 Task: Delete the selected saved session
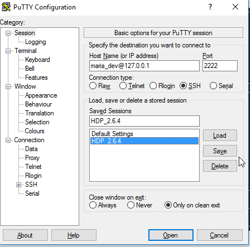pos(220,166)
